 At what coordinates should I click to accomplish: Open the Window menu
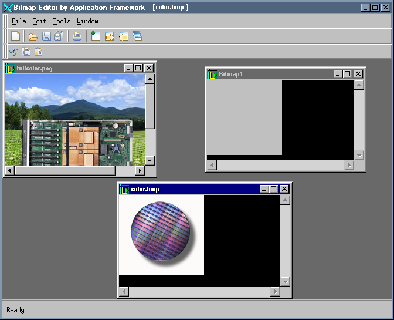pyautogui.click(x=87, y=21)
